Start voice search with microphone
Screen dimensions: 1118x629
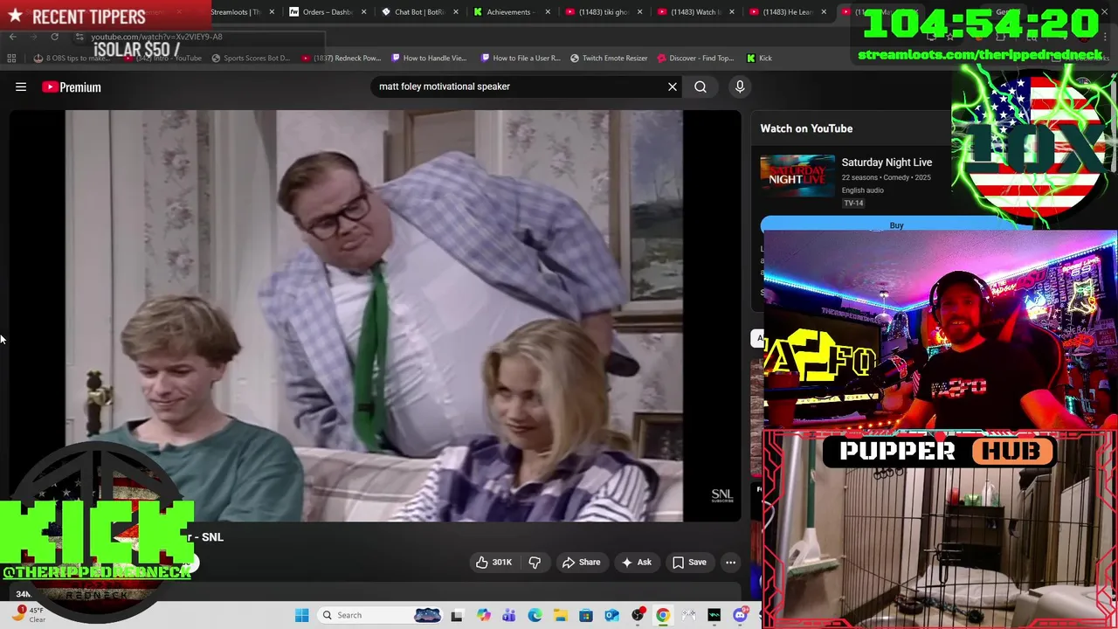[740, 86]
